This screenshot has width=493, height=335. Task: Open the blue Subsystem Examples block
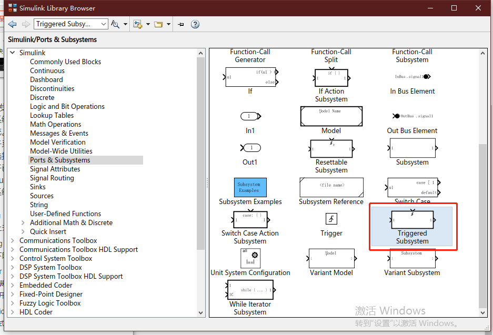[x=250, y=187]
